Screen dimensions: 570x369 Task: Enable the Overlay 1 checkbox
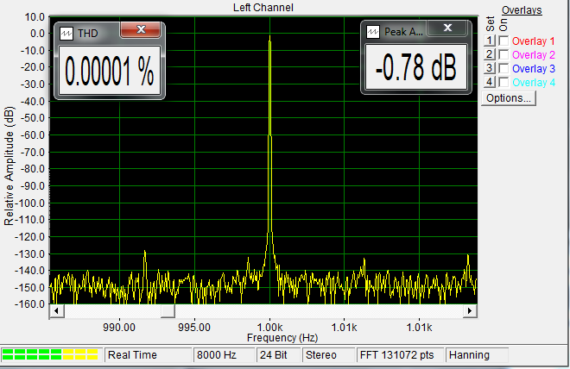(x=503, y=41)
